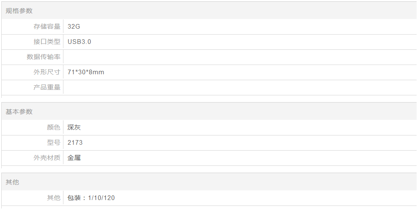
Task: Click the 其他 gray section header
Action: point(12,182)
